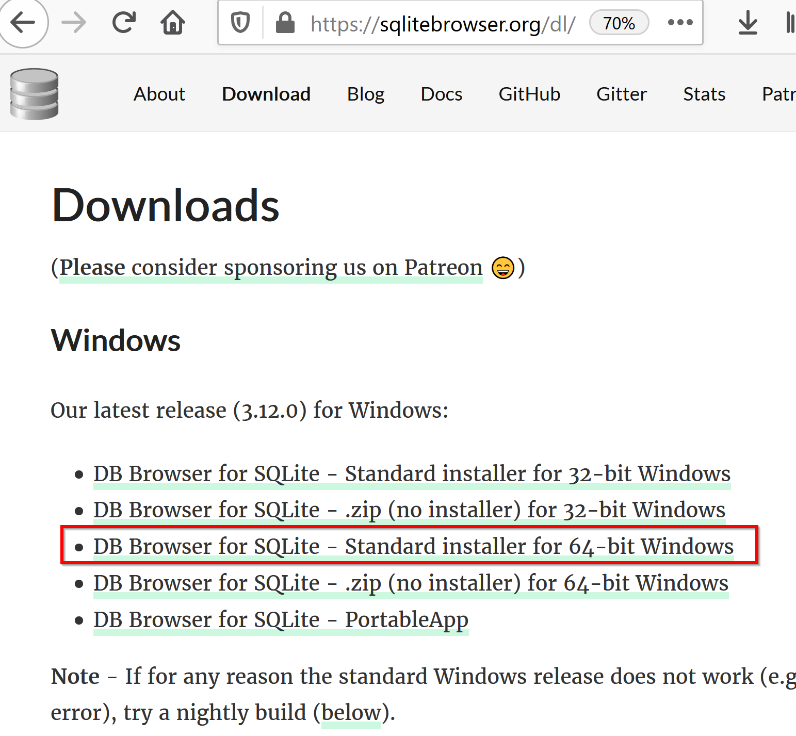Click the DB Browser database logo
The height and width of the screenshot is (736, 796).
coord(35,94)
